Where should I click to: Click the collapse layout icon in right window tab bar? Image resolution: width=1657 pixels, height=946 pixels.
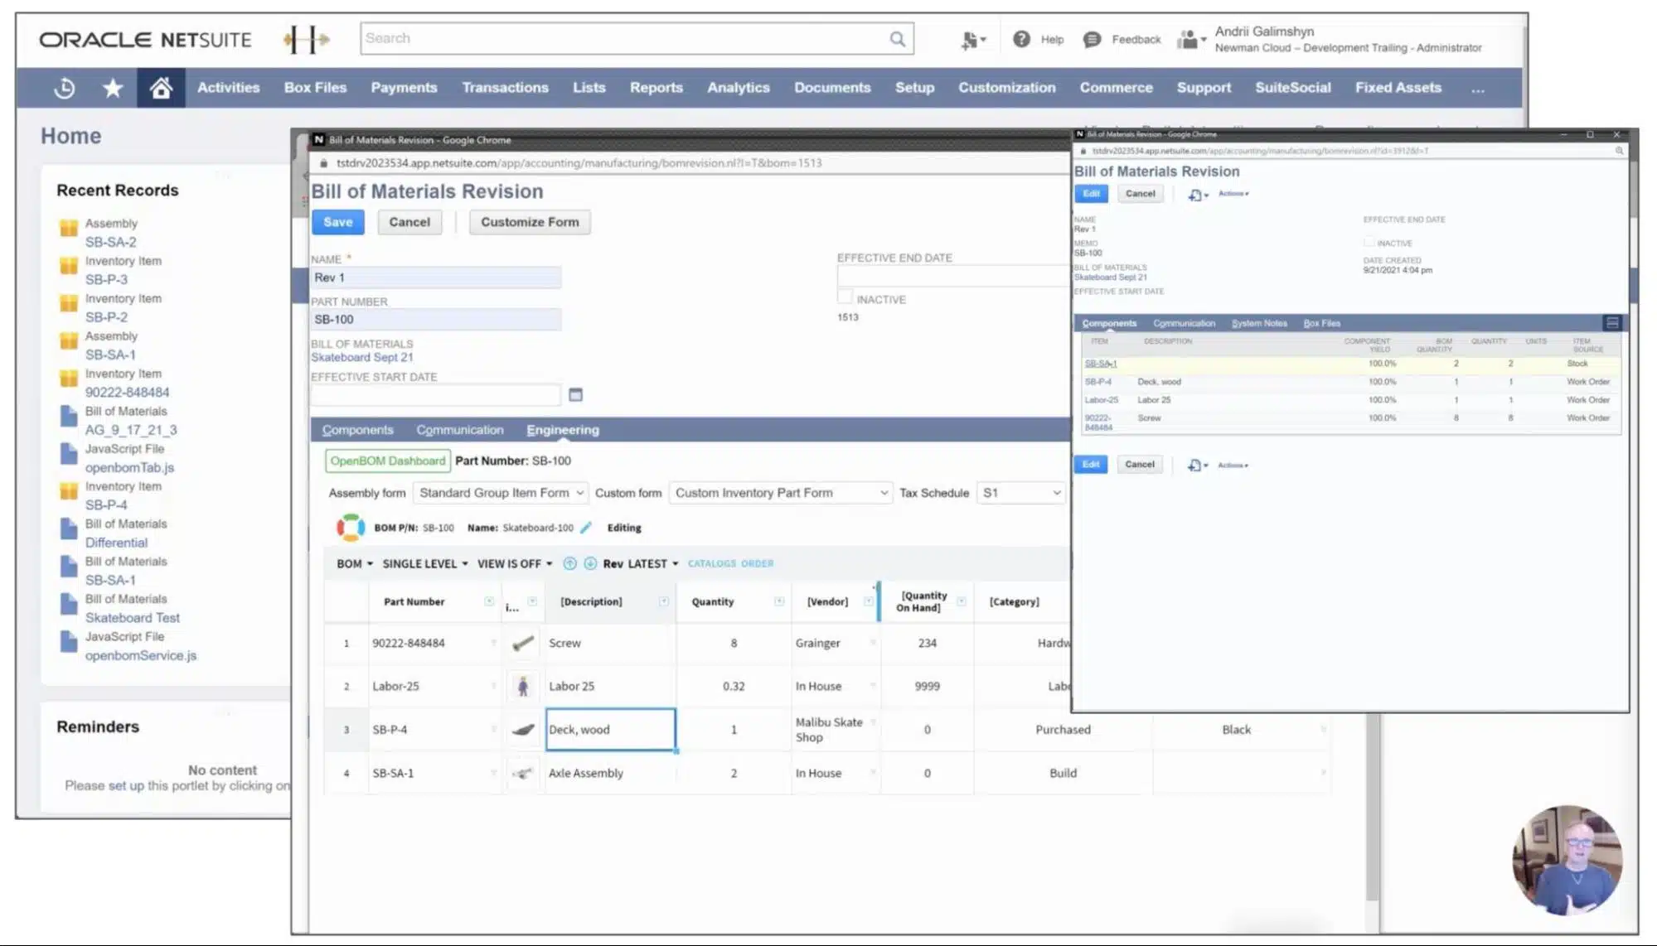click(x=1612, y=322)
